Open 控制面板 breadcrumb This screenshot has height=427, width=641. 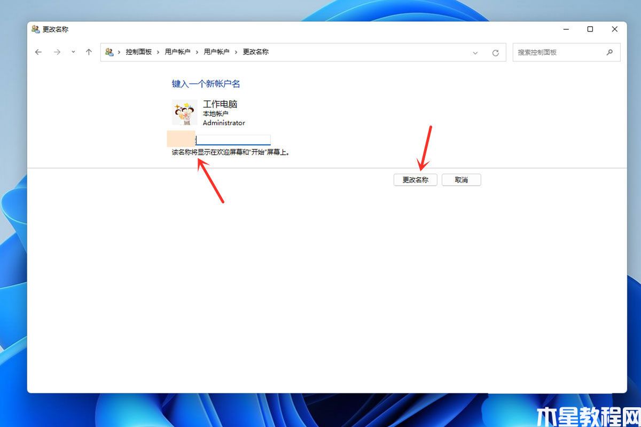tap(139, 52)
